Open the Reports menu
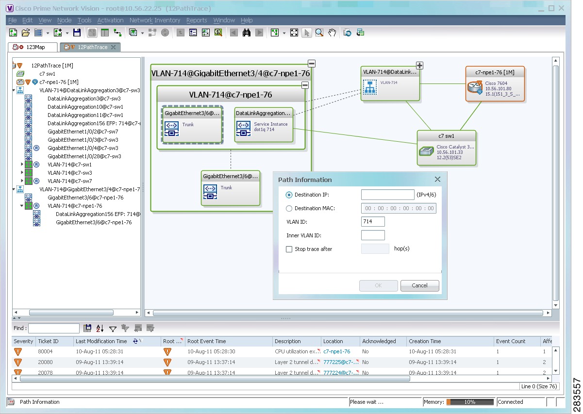This screenshot has height=414, width=583. (197, 20)
